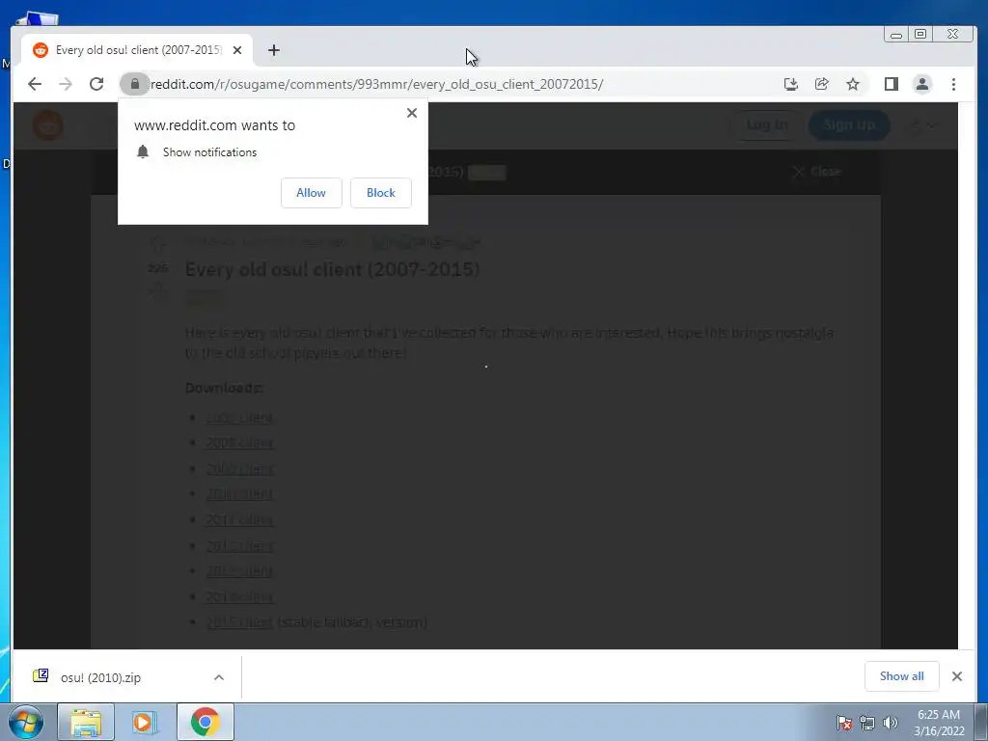Open the 2011 client download link
Viewport: 988px width, 741px height.
[239, 520]
